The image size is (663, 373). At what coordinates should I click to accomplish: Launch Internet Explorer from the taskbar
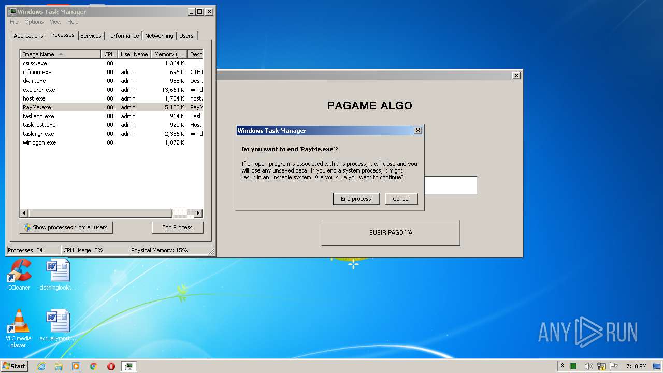41,366
